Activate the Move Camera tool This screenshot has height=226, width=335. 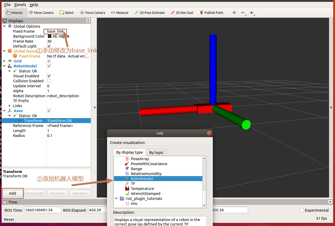41,13
